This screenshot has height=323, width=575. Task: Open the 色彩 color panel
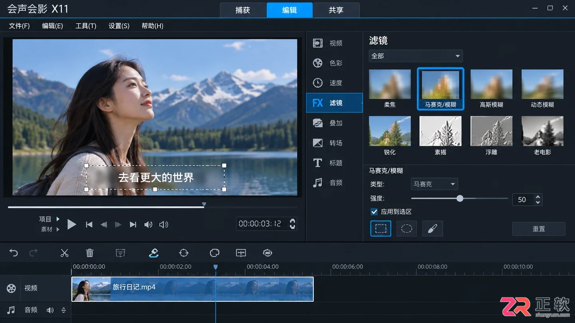point(334,63)
